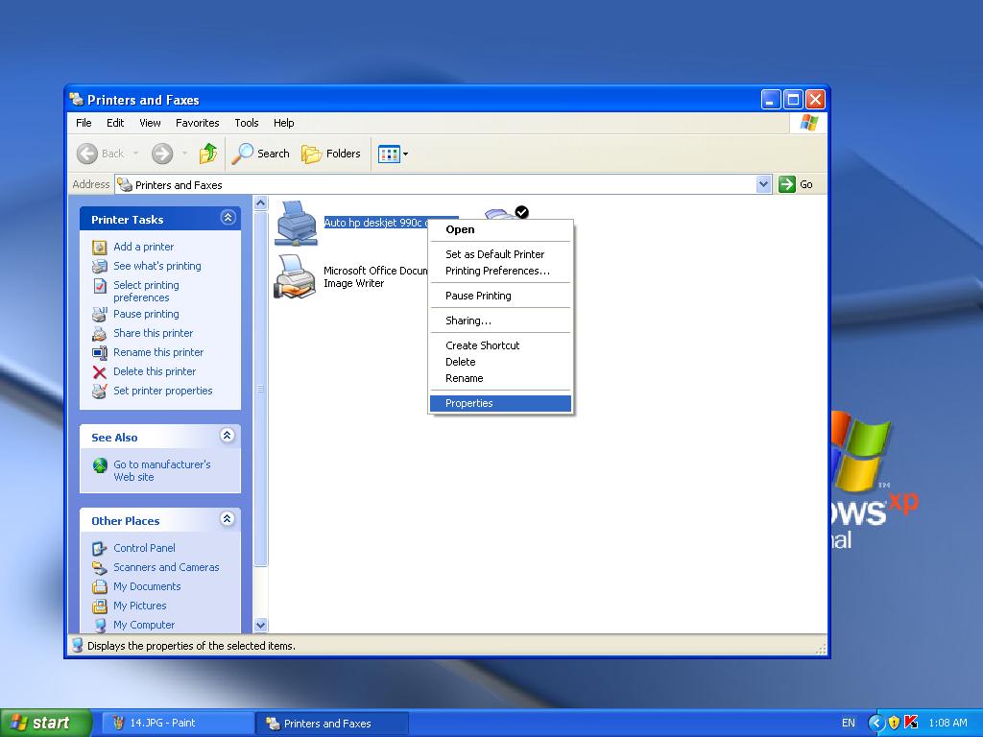Click the Control Panel icon in Other Places

99,549
